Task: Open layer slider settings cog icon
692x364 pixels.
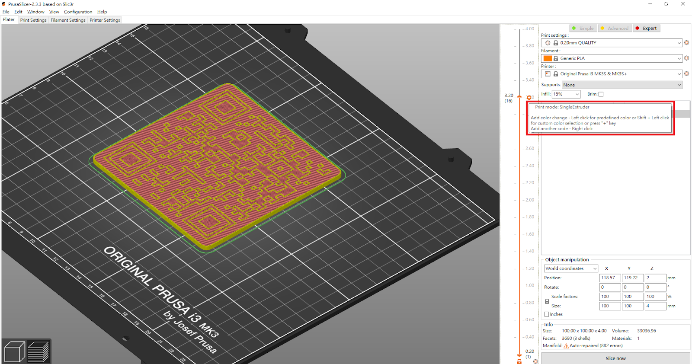Action: pos(536,361)
